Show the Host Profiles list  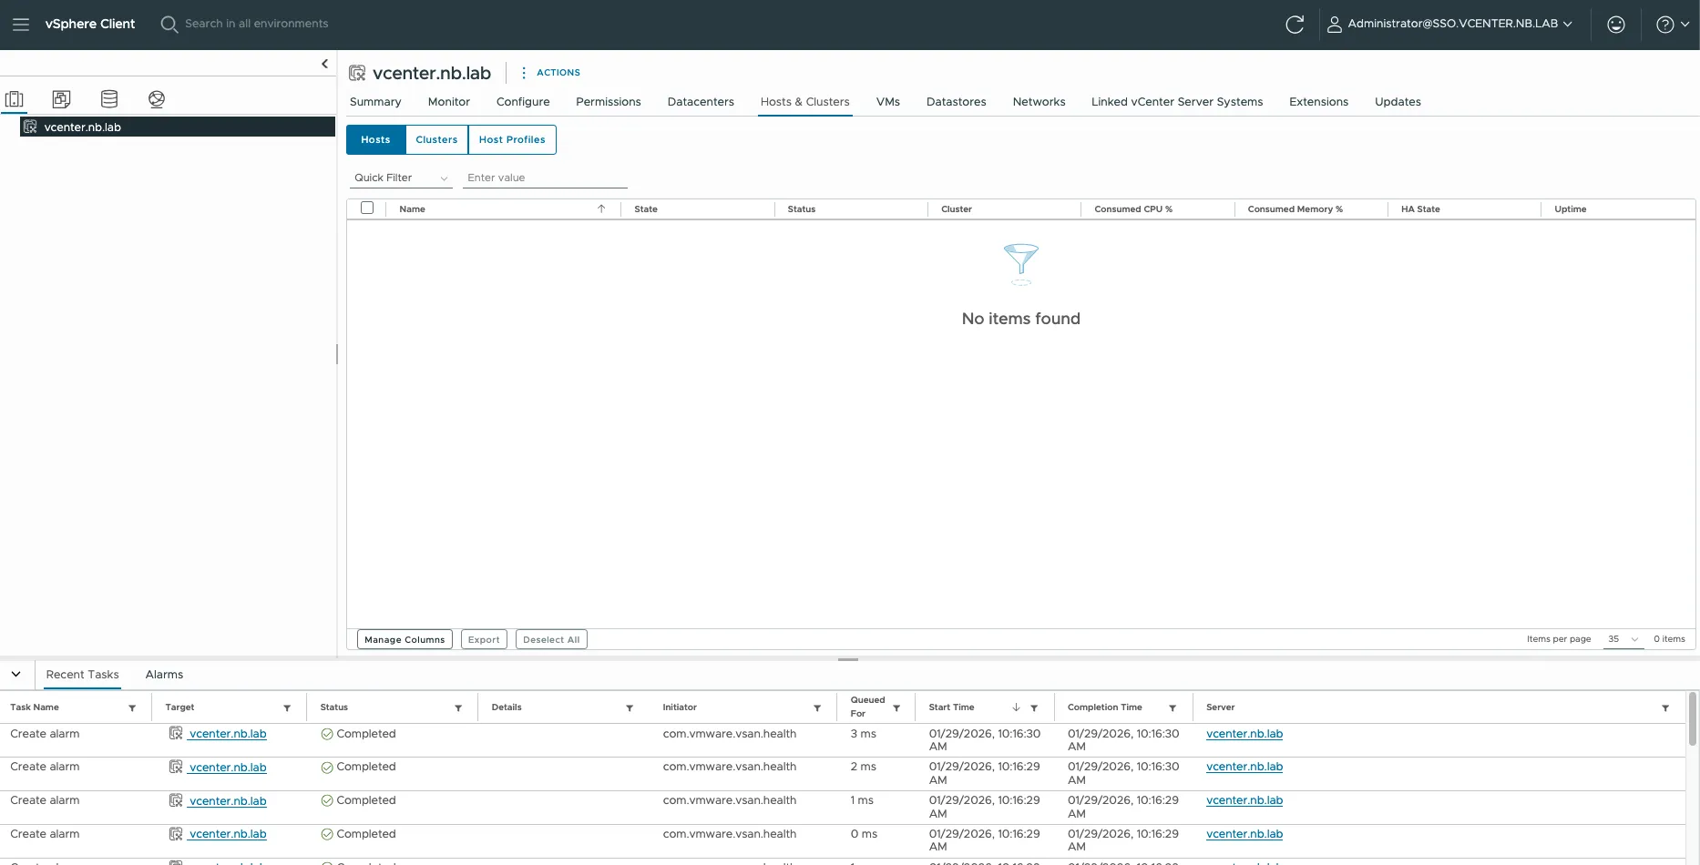512,140
